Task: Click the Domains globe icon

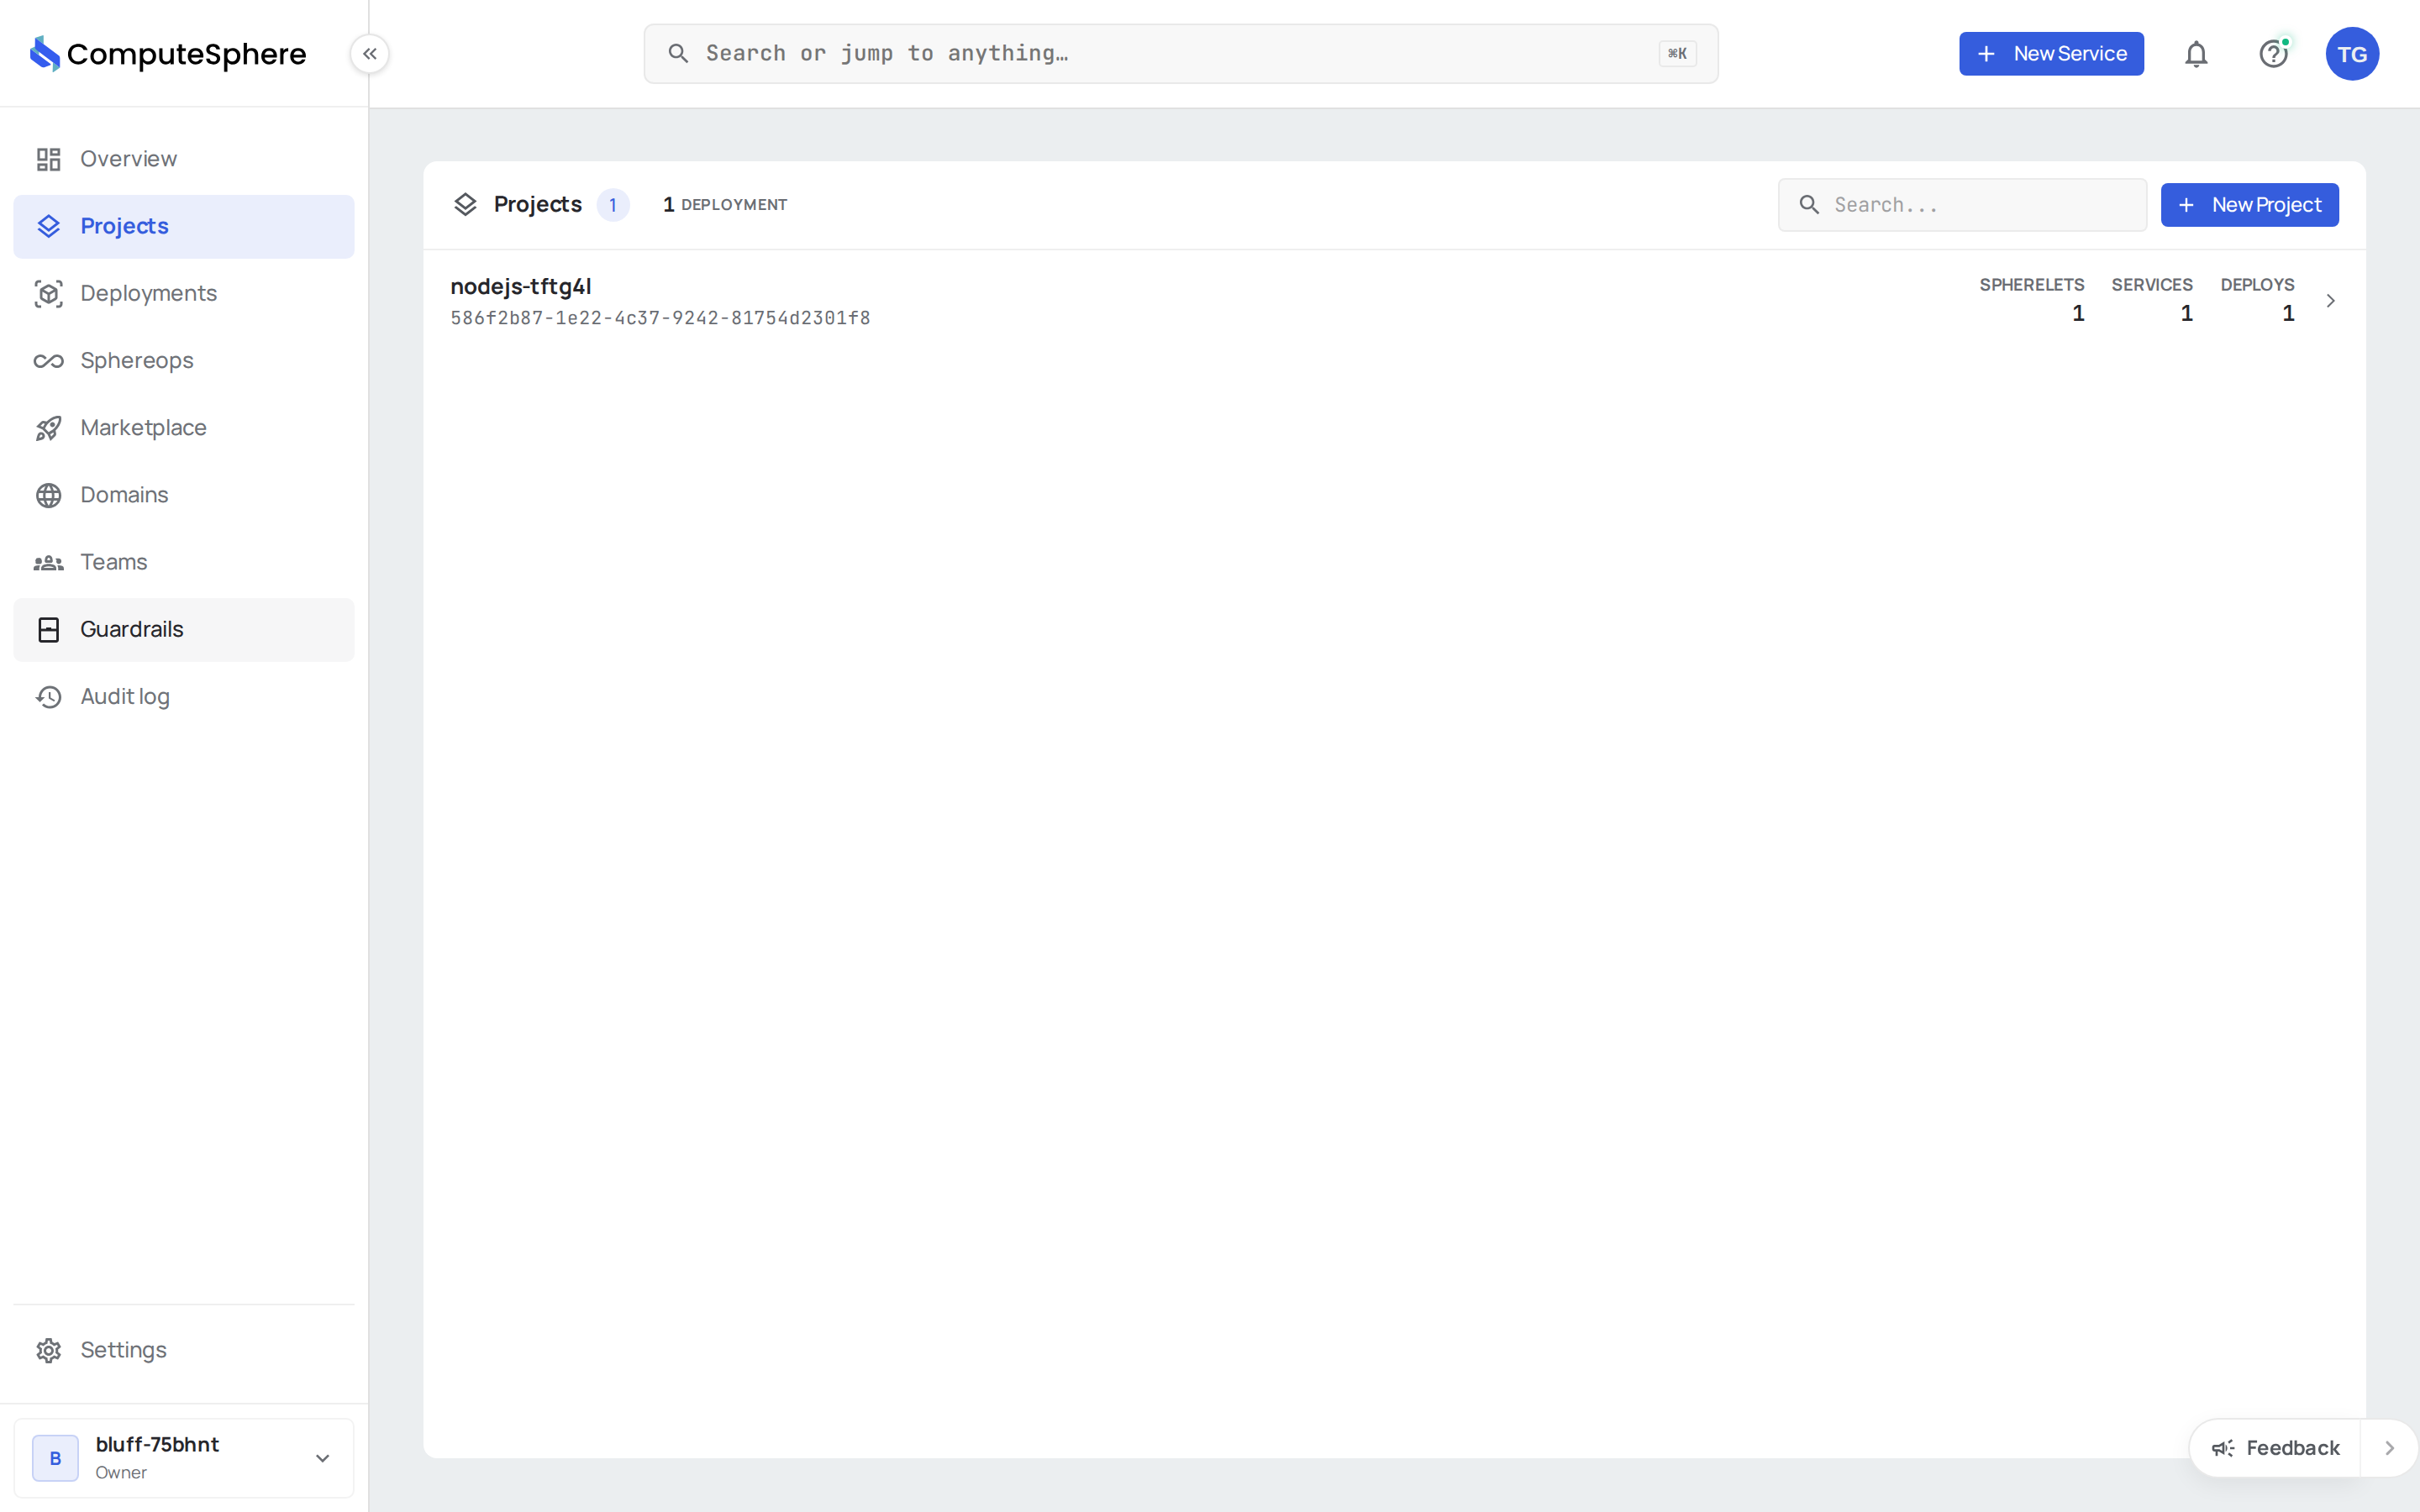Action: point(49,495)
